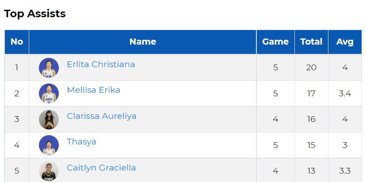The image size is (366, 182).
Task: Click Mellisa Erika's profile photo
Action: point(49,93)
